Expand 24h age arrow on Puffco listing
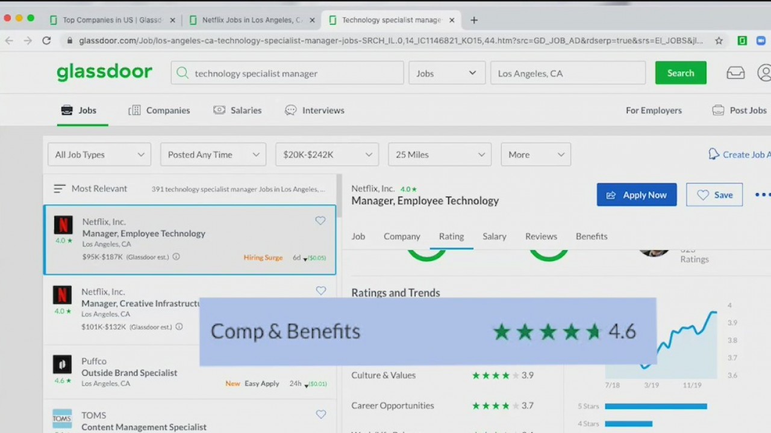This screenshot has width=771, height=433. pyautogui.click(x=306, y=385)
